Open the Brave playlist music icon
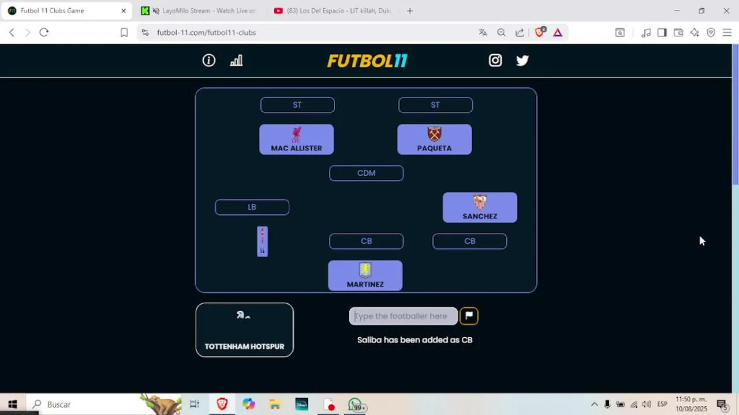The image size is (739, 415). click(x=646, y=32)
